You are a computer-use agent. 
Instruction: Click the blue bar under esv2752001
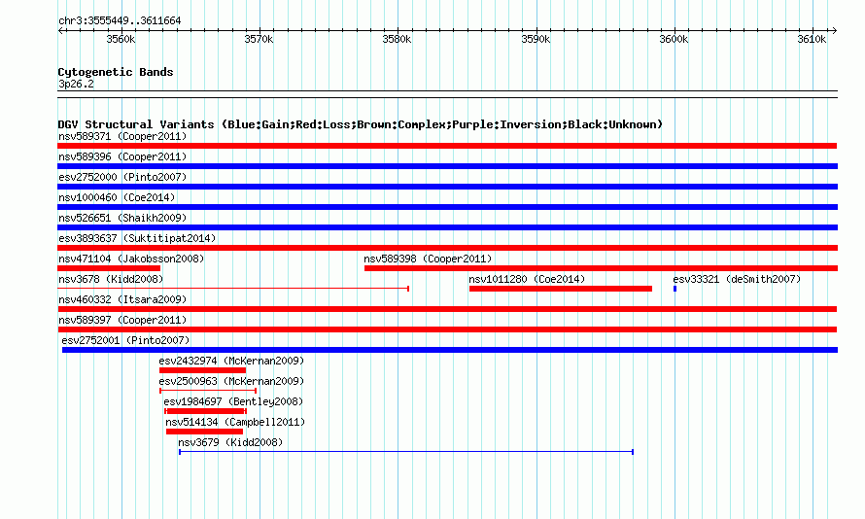coord(450,350)
